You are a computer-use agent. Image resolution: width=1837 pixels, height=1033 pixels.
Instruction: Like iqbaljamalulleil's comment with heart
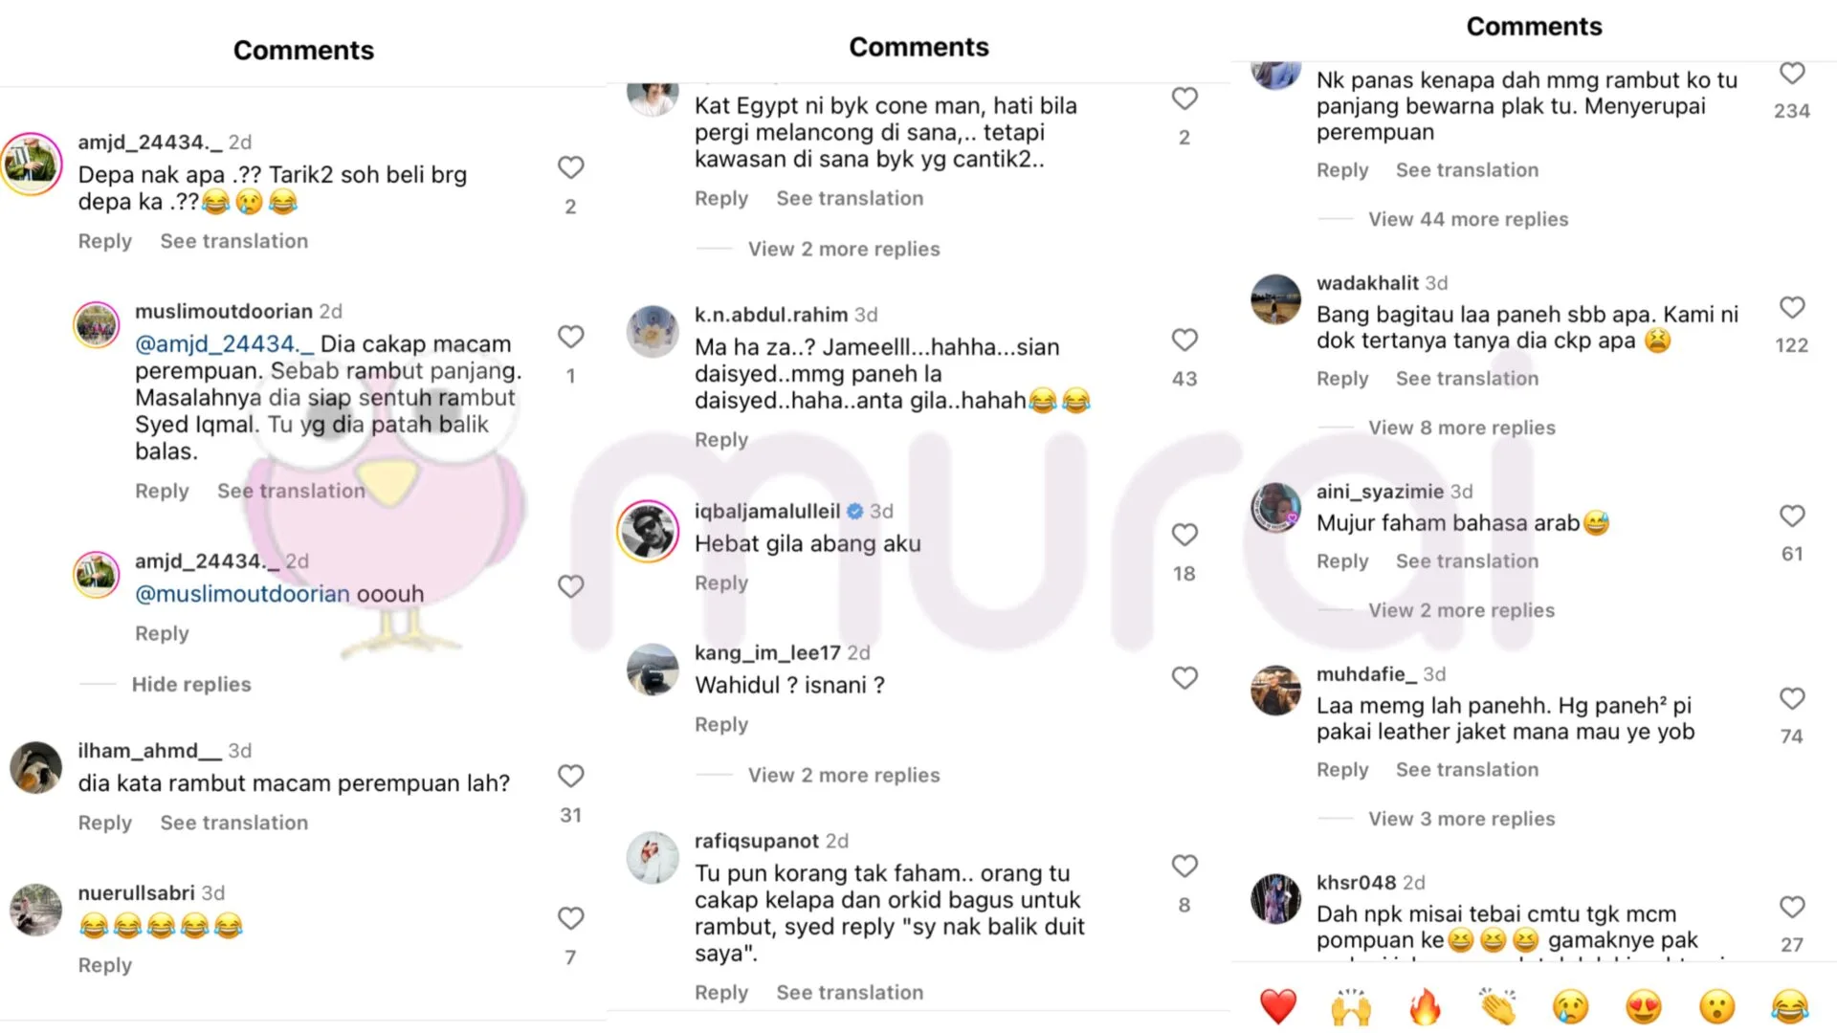pos(1184,535)
